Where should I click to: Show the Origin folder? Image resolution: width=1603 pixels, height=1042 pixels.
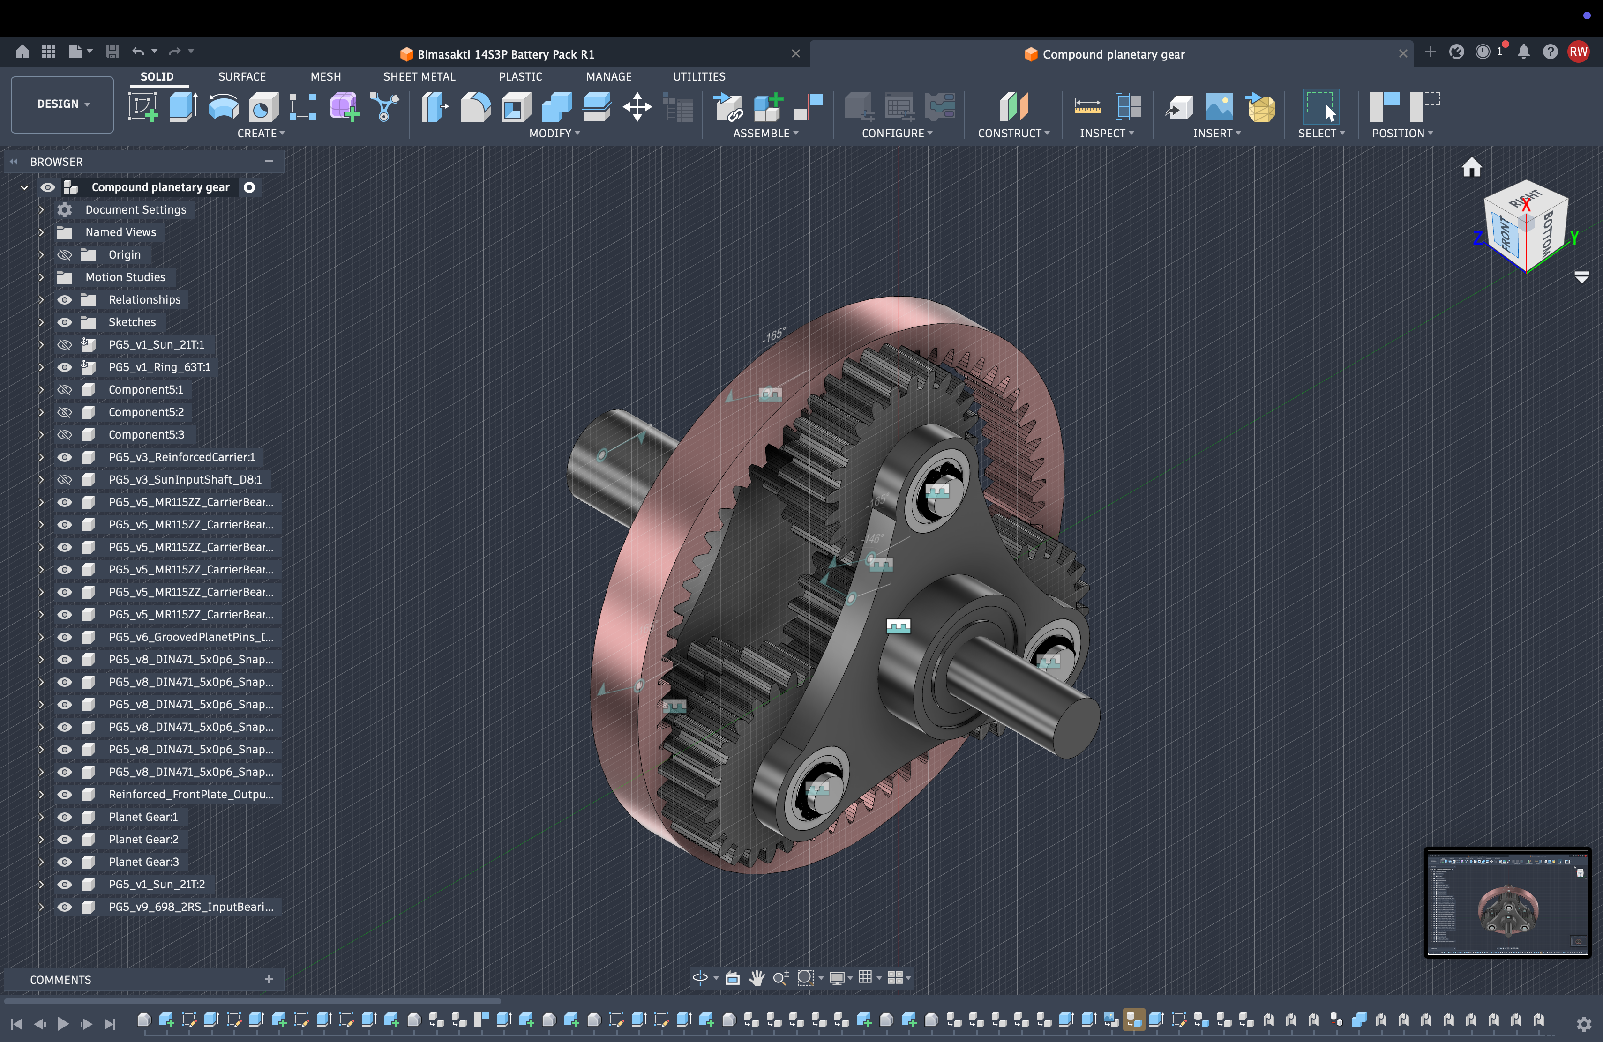65,254
